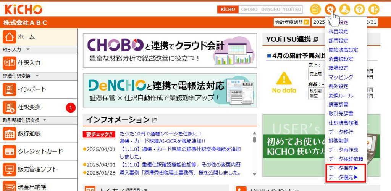The image size is (391, 191).
Task: Open クレジットカード from sidebar
Action: pos(39,151)
